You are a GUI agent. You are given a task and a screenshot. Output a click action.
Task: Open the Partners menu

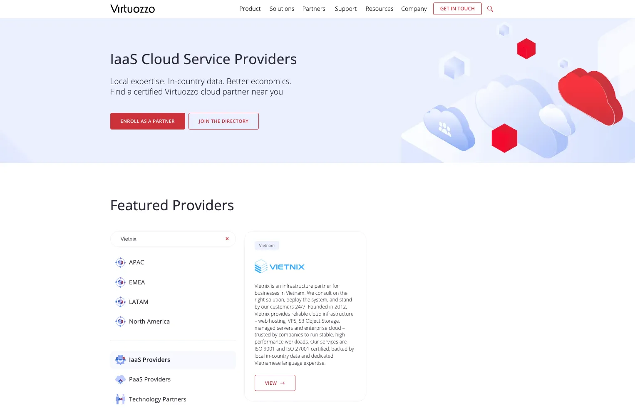[314, 9]
